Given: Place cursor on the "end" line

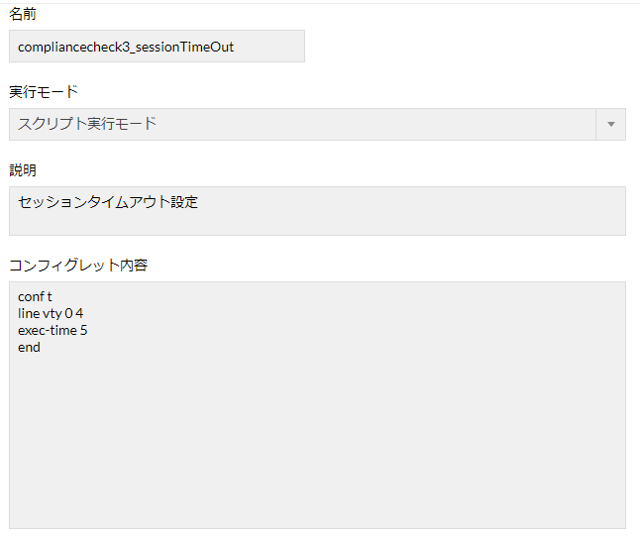Looking at the screenshot, I should coord(29,347).
